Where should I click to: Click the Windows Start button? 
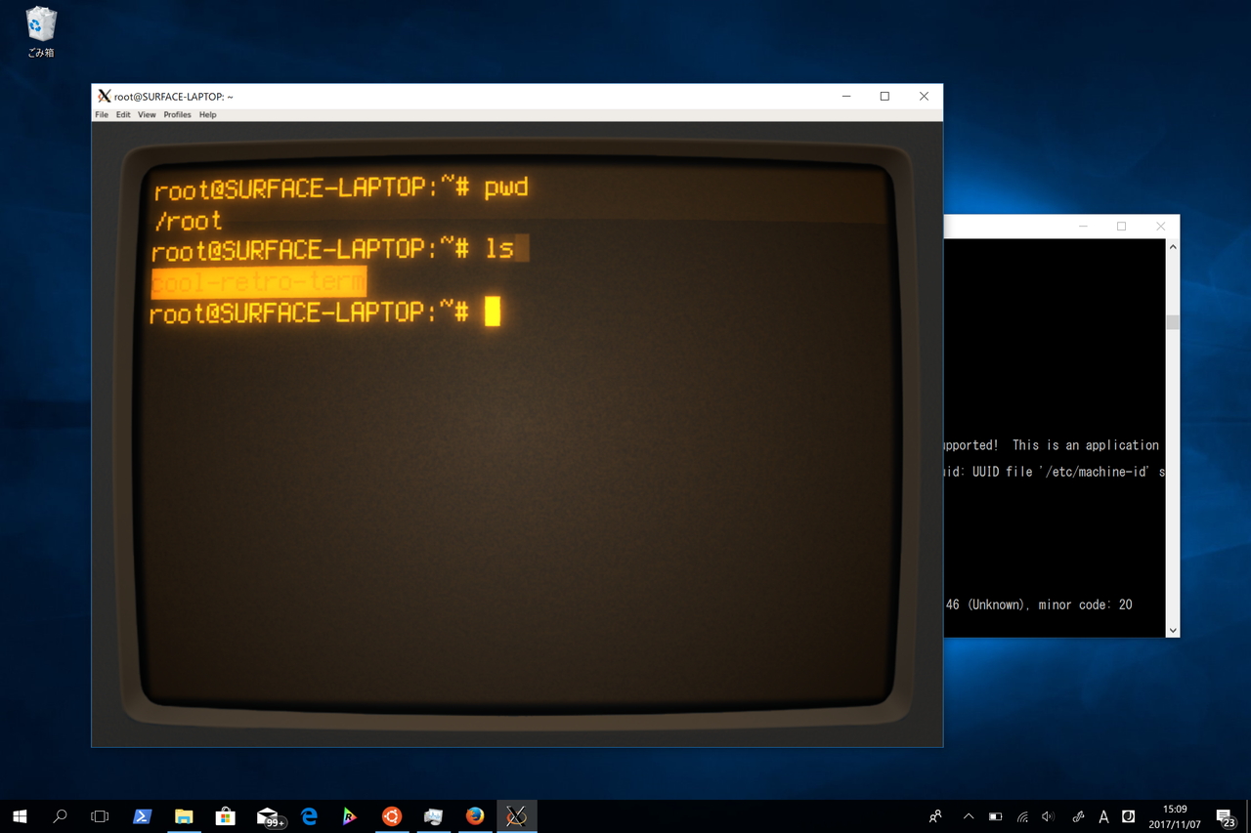tap(20, 815)
